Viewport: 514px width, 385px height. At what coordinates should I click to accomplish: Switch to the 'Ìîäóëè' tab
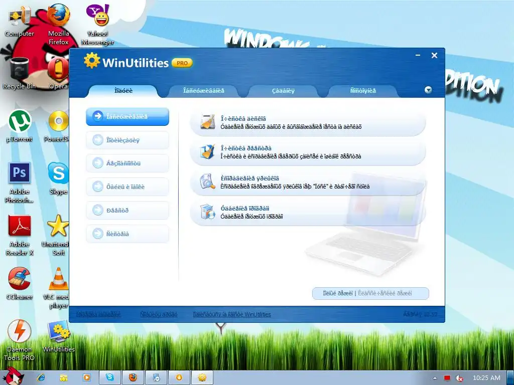click(x=123, y=91)
